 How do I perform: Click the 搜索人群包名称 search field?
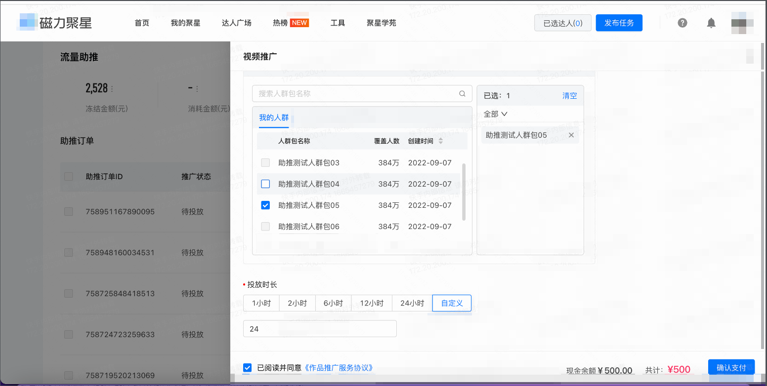pyautogui.click(x=356, y=93)
